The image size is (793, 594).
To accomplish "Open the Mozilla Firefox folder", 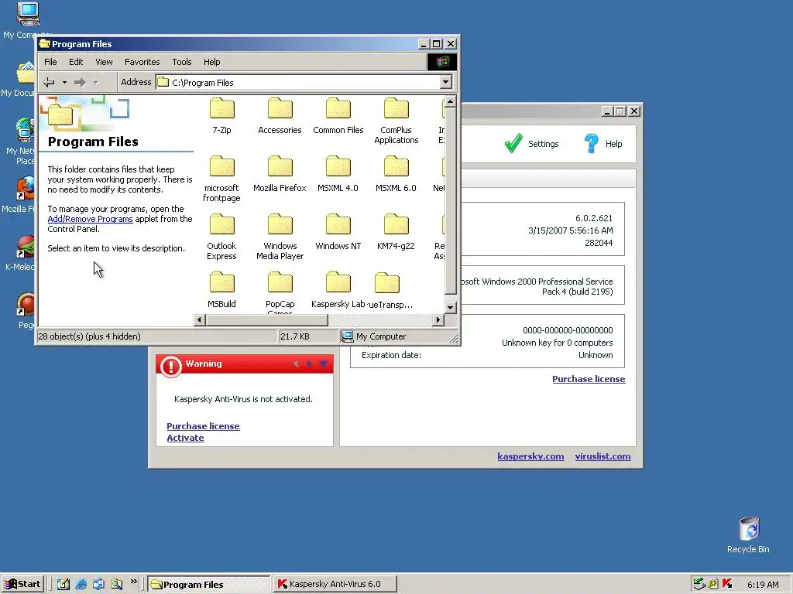I will pos(280,174).
